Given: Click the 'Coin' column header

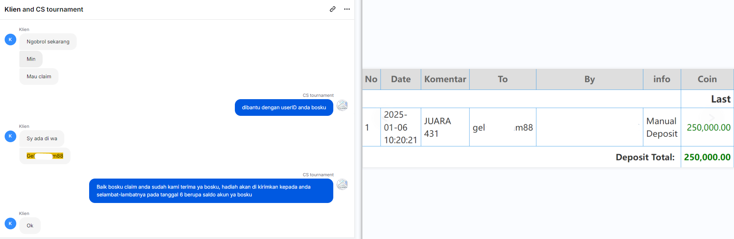Looking at the screenshot, I should pyautogui.click(x=707, y=79).
